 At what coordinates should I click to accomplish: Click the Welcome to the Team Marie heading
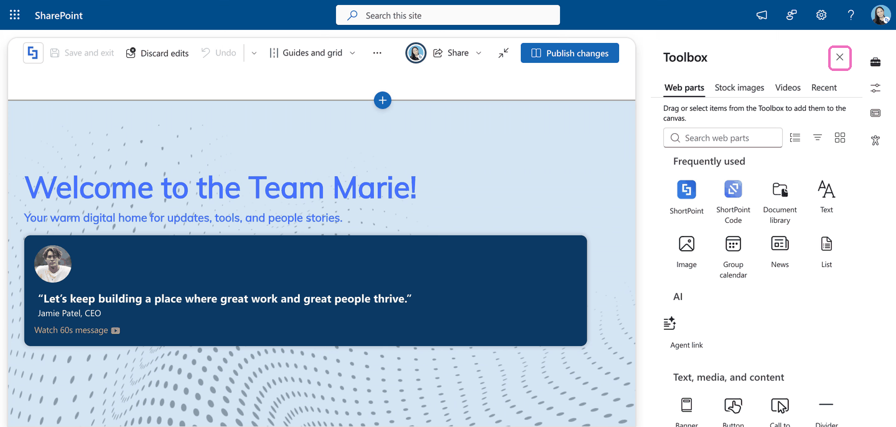[x=220, y=187]
